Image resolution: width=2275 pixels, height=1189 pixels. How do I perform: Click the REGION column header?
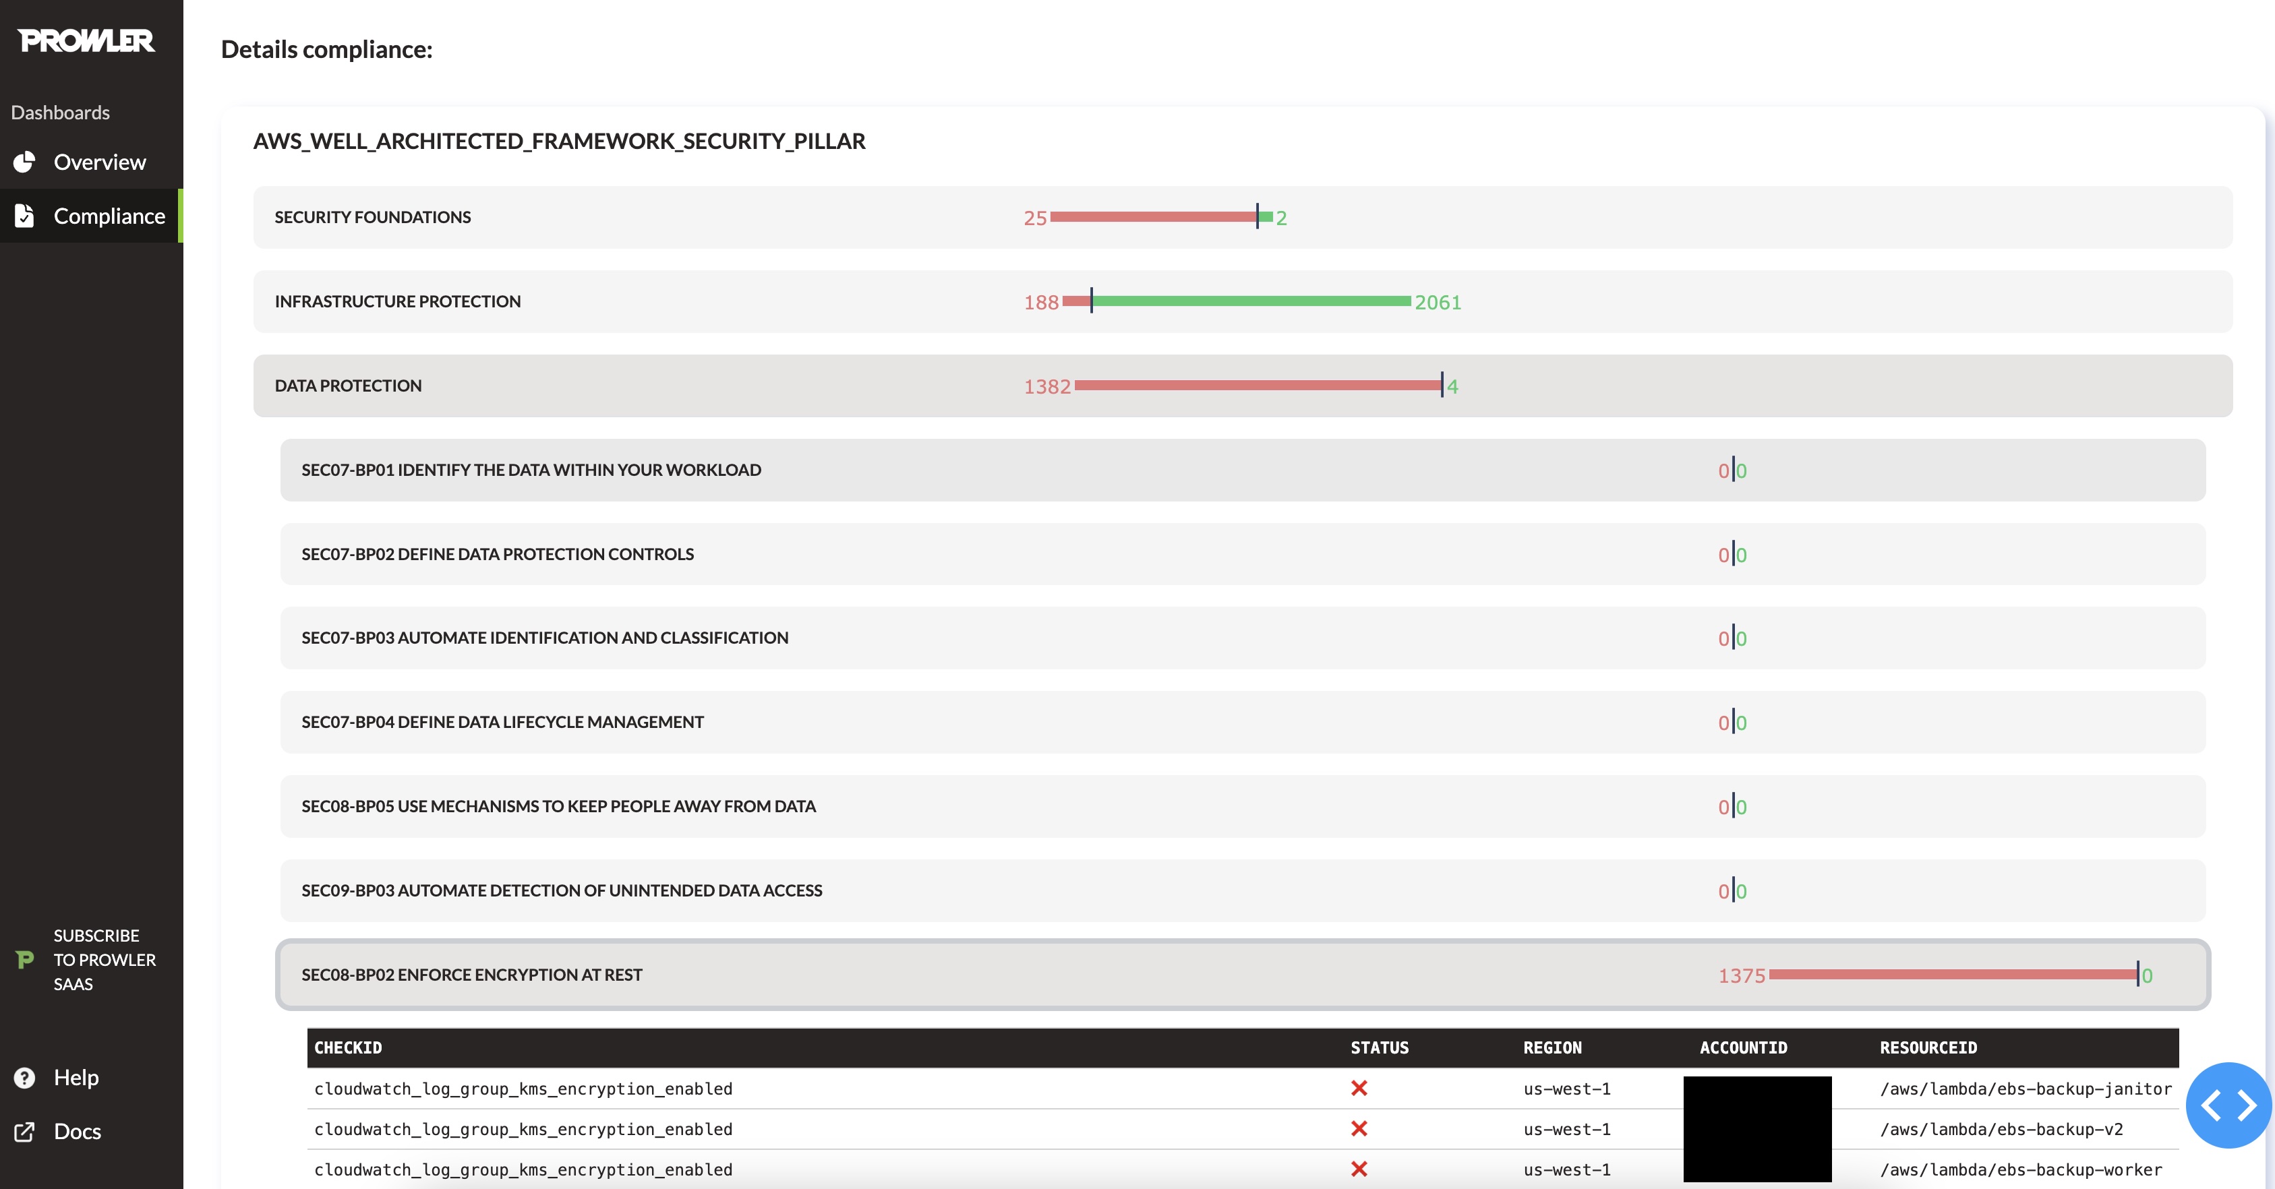pyautogui.click(x=1553, y=1047)
